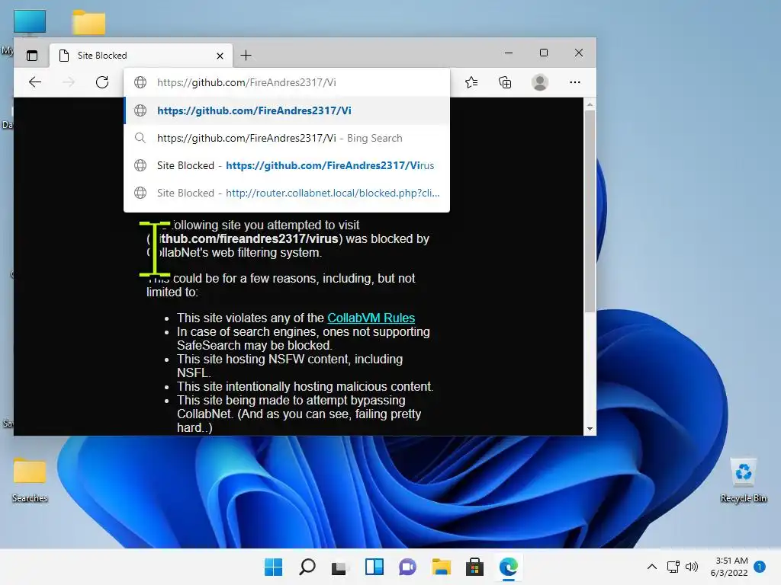Close the Site Blocked tab
This screenshot has width=781, height=585.
(220, 56)
